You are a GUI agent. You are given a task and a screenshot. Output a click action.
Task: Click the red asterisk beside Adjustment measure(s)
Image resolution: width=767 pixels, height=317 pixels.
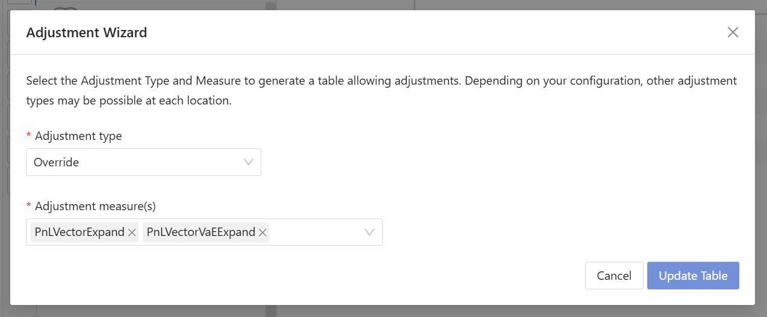point(29,207)
